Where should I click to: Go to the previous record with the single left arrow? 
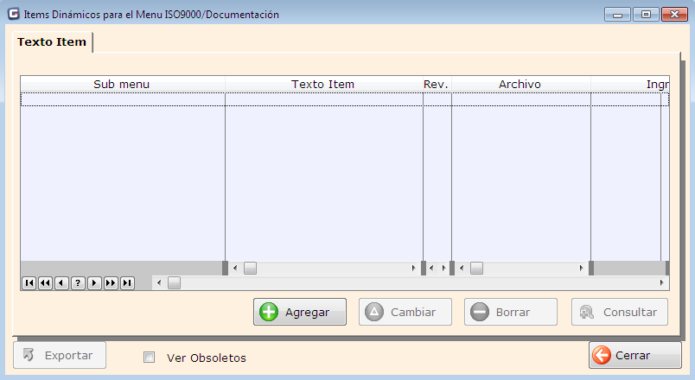(x=61, y=282)
